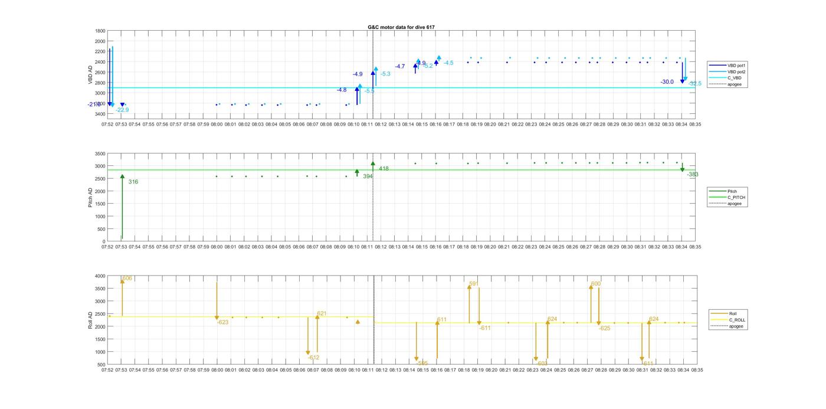
Task: Click the 'Pitch AD' y-axis label
Action: [90, 198]
